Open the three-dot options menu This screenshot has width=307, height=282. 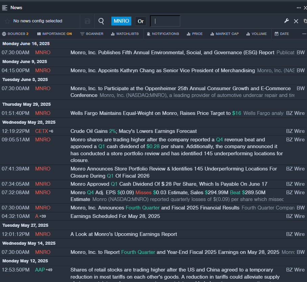click(x=299, y=8)
